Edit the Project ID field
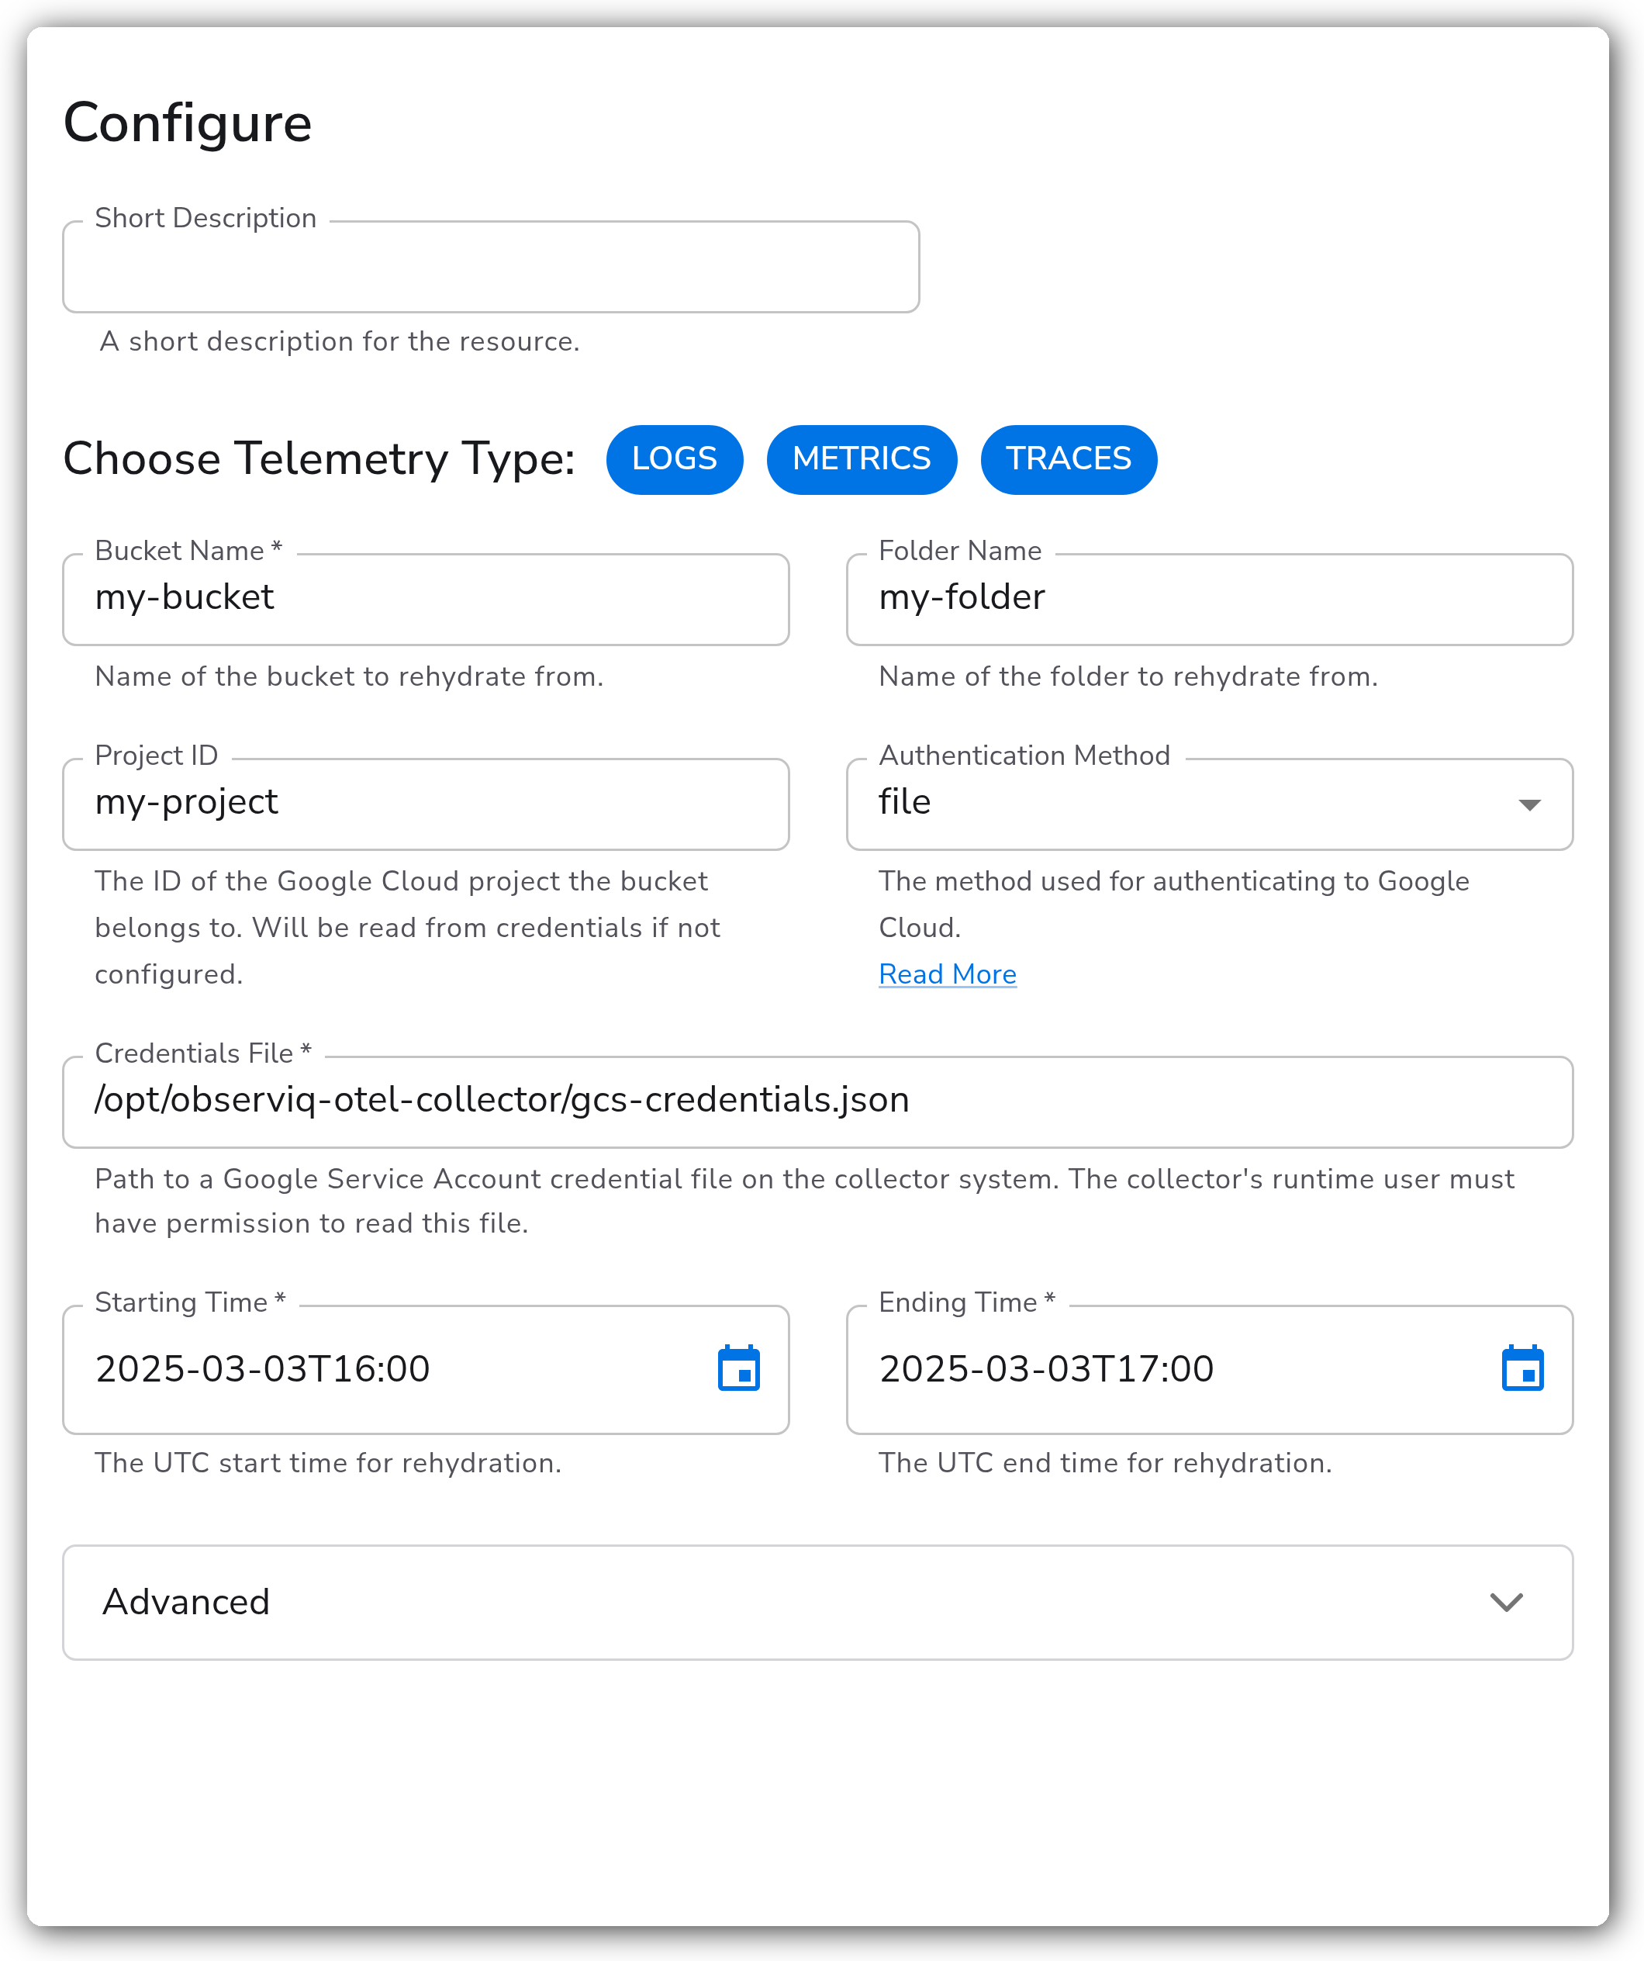This screenshot has width=1644, height=1961. (x=426, y=804)
